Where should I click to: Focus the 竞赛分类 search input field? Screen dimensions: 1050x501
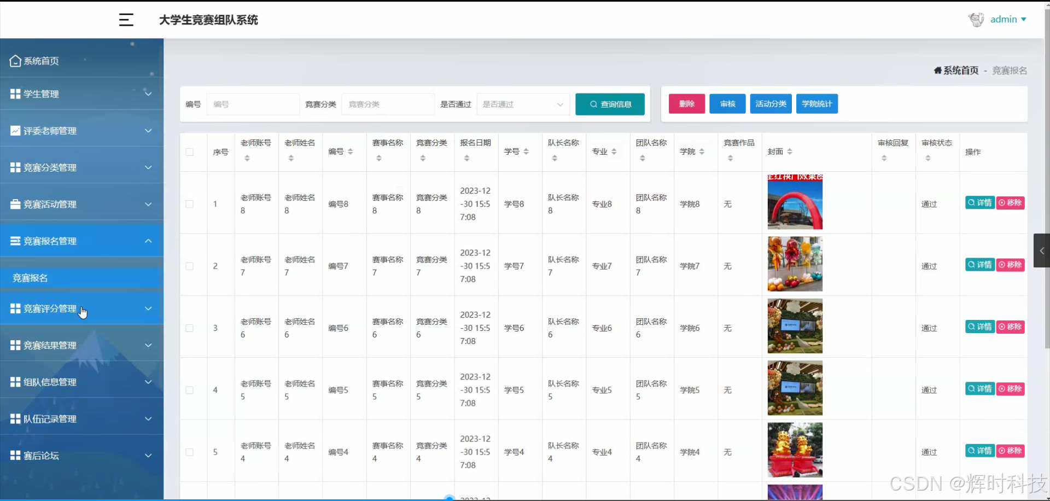(388, 104)
